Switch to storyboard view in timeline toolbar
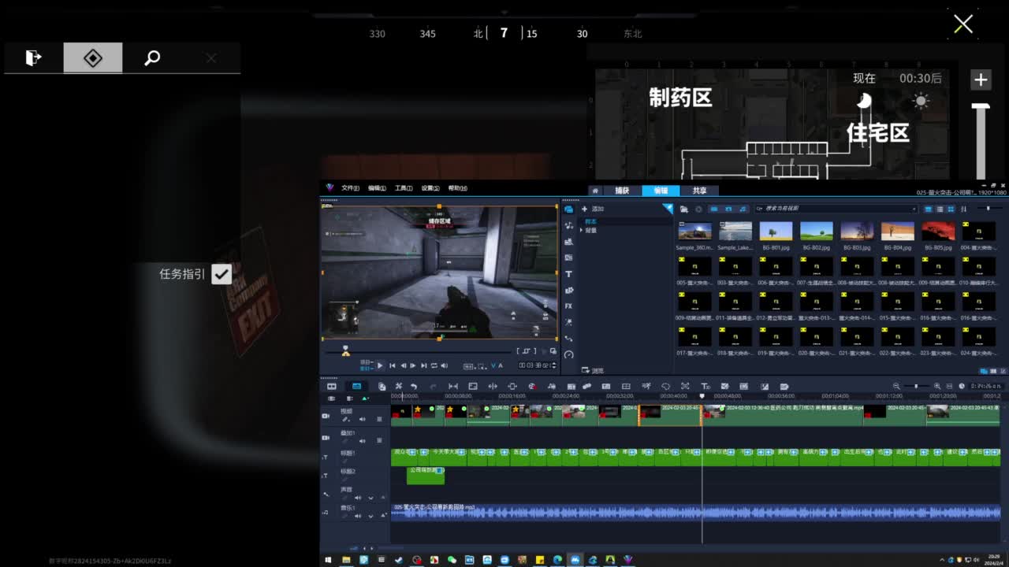1009x567 pixels. click(332, 387)
